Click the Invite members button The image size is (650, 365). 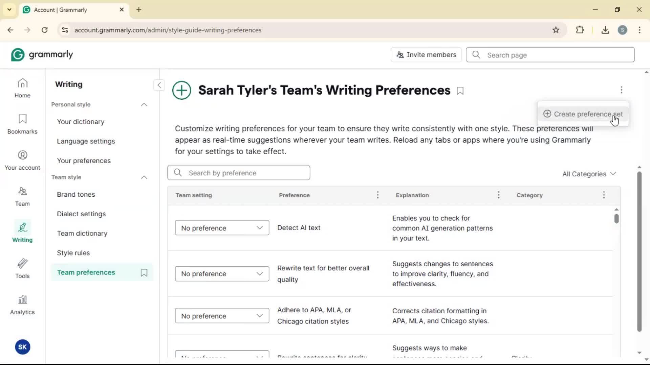tap(426, 55)
